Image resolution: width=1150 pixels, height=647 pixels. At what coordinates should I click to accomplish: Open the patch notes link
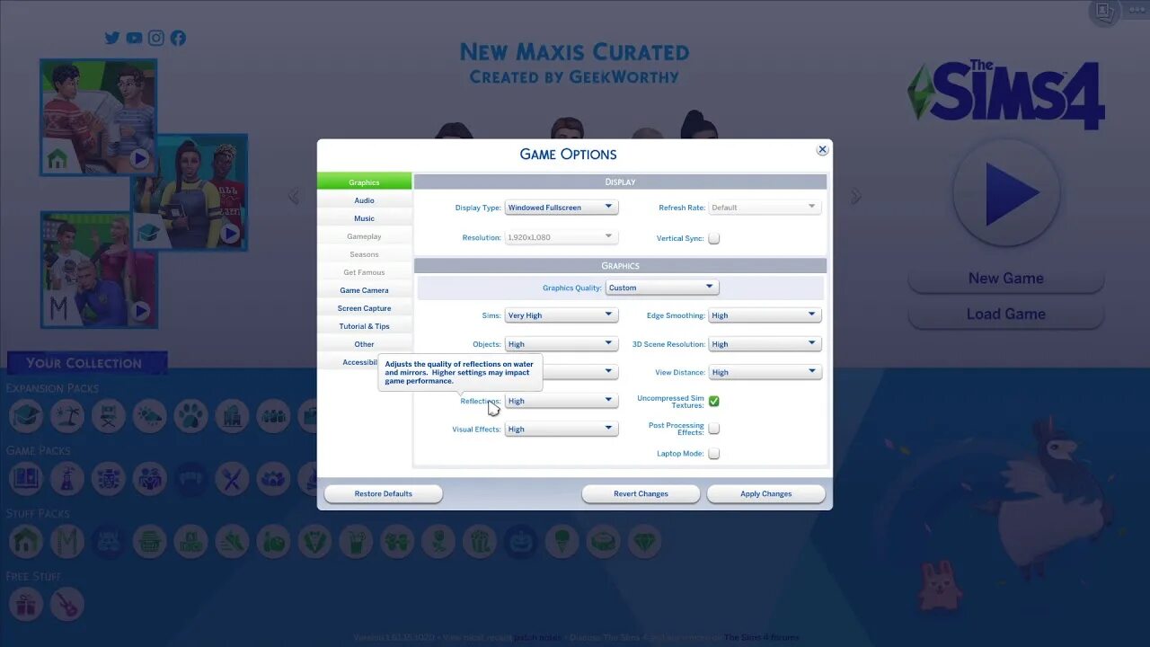click(x=537, y=638)
